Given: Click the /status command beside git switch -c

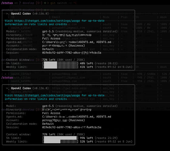Looking at the screenshot, I should coord(7,3).
